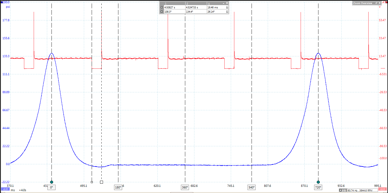The image size is (388, 193).
Task: Click the 26.14° phase delta value
Action: [211, 12]
